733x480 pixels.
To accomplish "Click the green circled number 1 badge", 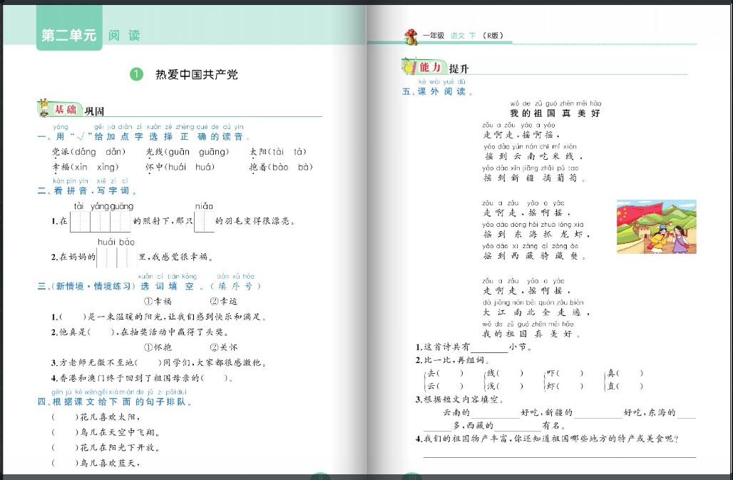I will (136, 74).
